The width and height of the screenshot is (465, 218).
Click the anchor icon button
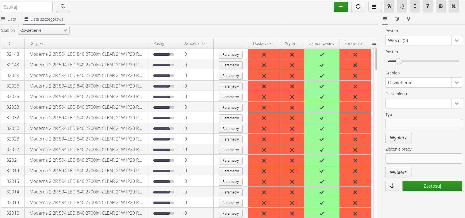pyautogui.click(x=392, y=186)
